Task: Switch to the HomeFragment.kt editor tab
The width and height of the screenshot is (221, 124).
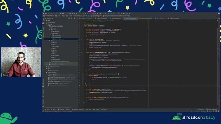Action: pyautogui.click(x=116, y=18)
